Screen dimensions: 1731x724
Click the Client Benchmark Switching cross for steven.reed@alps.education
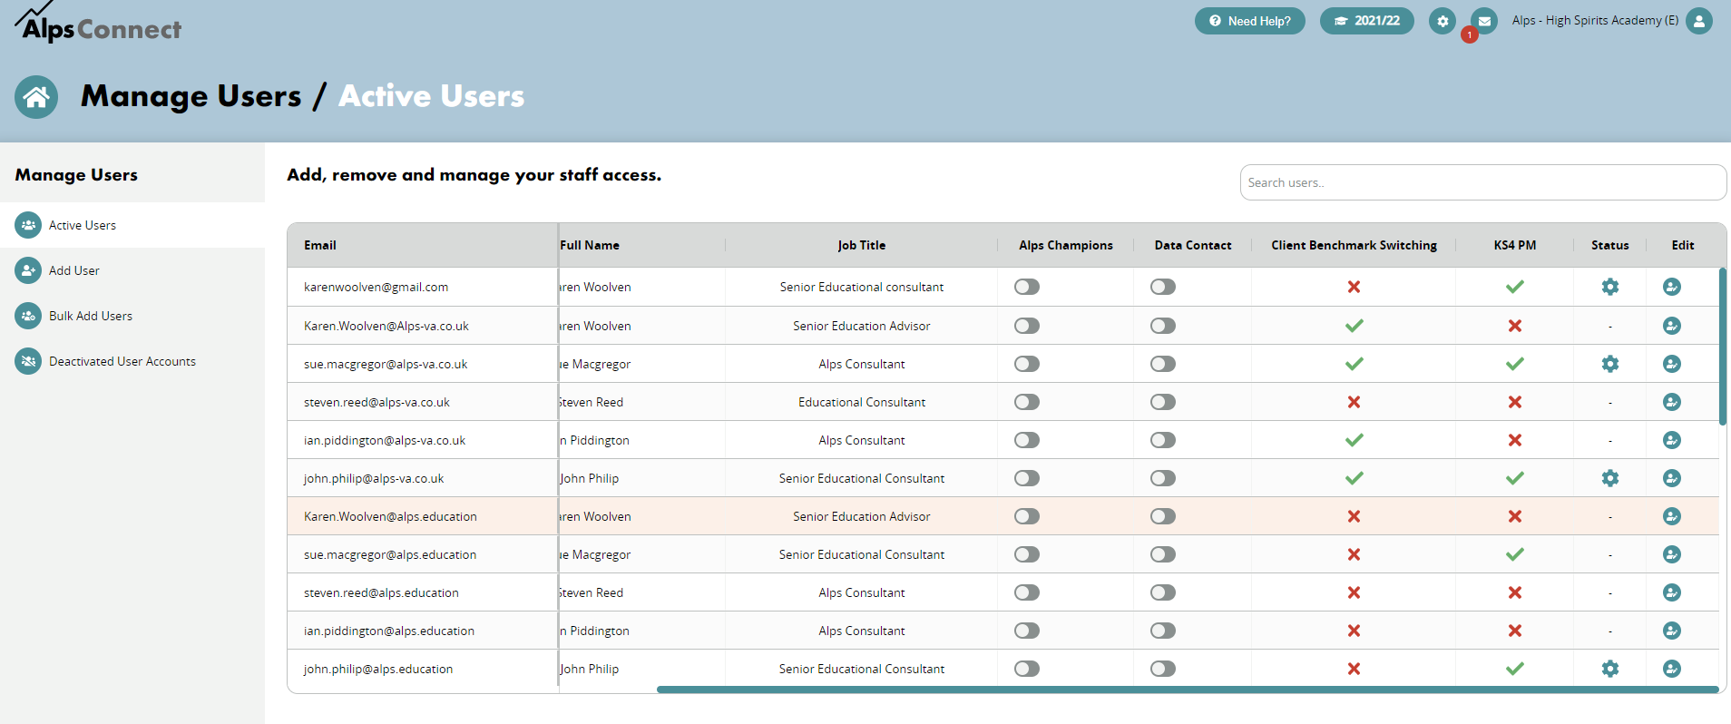coord(1354,592)
